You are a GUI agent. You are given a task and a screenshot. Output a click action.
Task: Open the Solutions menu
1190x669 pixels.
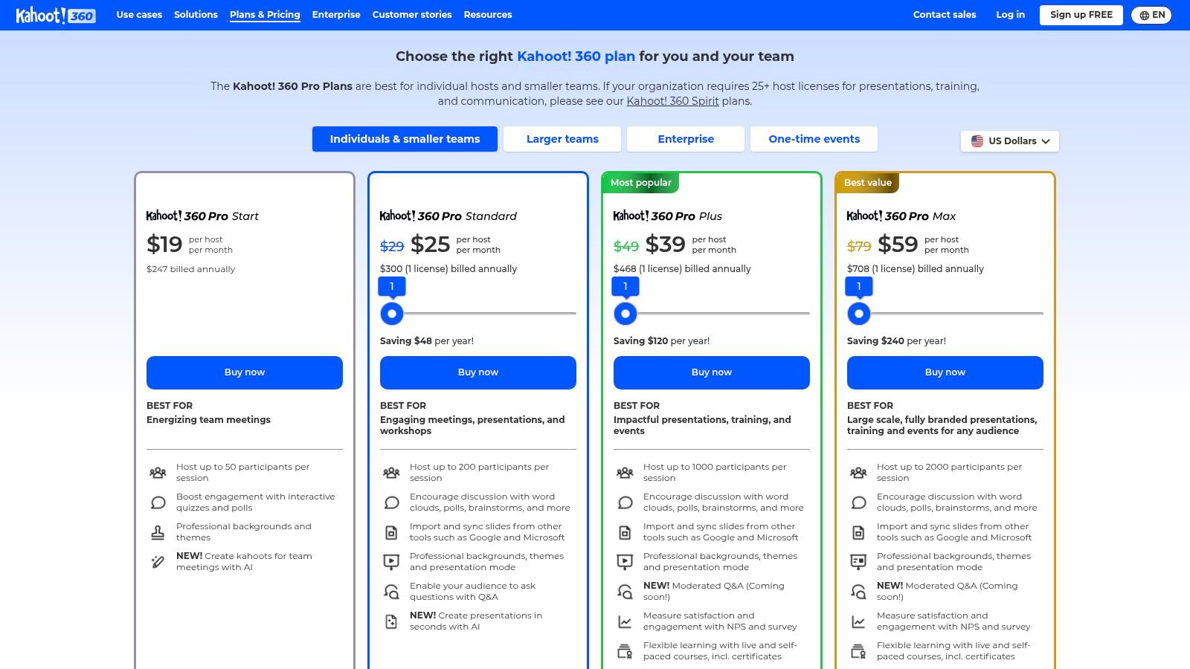tap(196, 15)
